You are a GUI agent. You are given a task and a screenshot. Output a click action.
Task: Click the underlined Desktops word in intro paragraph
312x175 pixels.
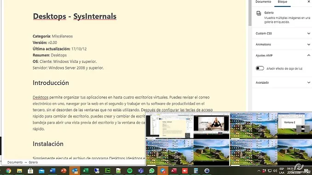click(x=40, y=97)
